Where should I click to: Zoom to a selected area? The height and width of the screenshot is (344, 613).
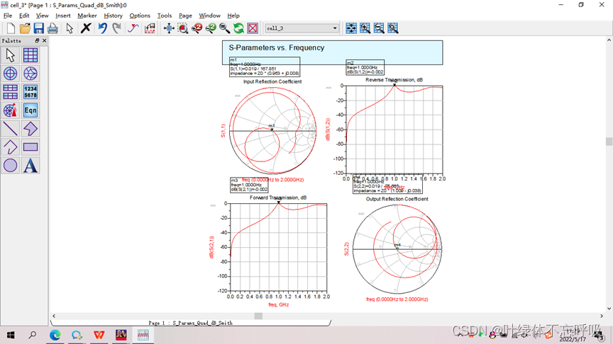pos(183,28)
